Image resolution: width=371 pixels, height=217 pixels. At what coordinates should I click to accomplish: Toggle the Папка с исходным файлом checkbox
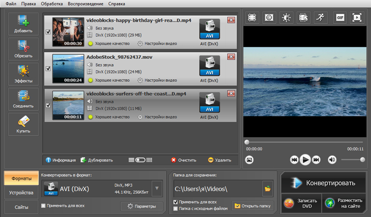click(x=176, y=208)
